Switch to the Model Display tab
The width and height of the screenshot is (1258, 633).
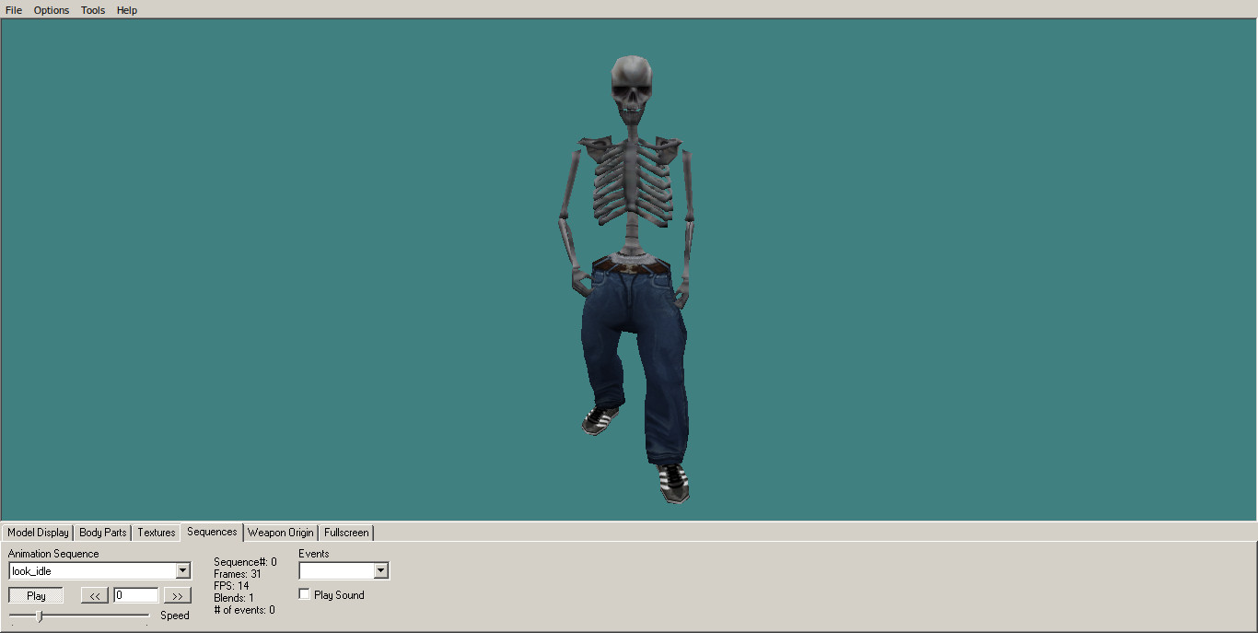tap(37, 533)
